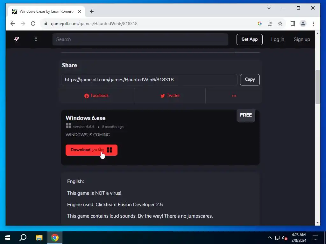Click the WINDOWS IS COMING description text
The height and width of the screenshot is (244, 326).
tap(88, 135)
